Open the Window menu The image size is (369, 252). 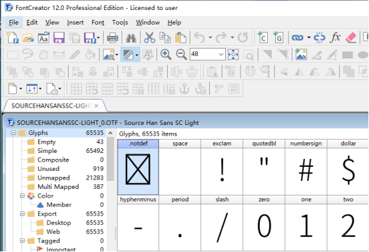[x=148, y=23]
